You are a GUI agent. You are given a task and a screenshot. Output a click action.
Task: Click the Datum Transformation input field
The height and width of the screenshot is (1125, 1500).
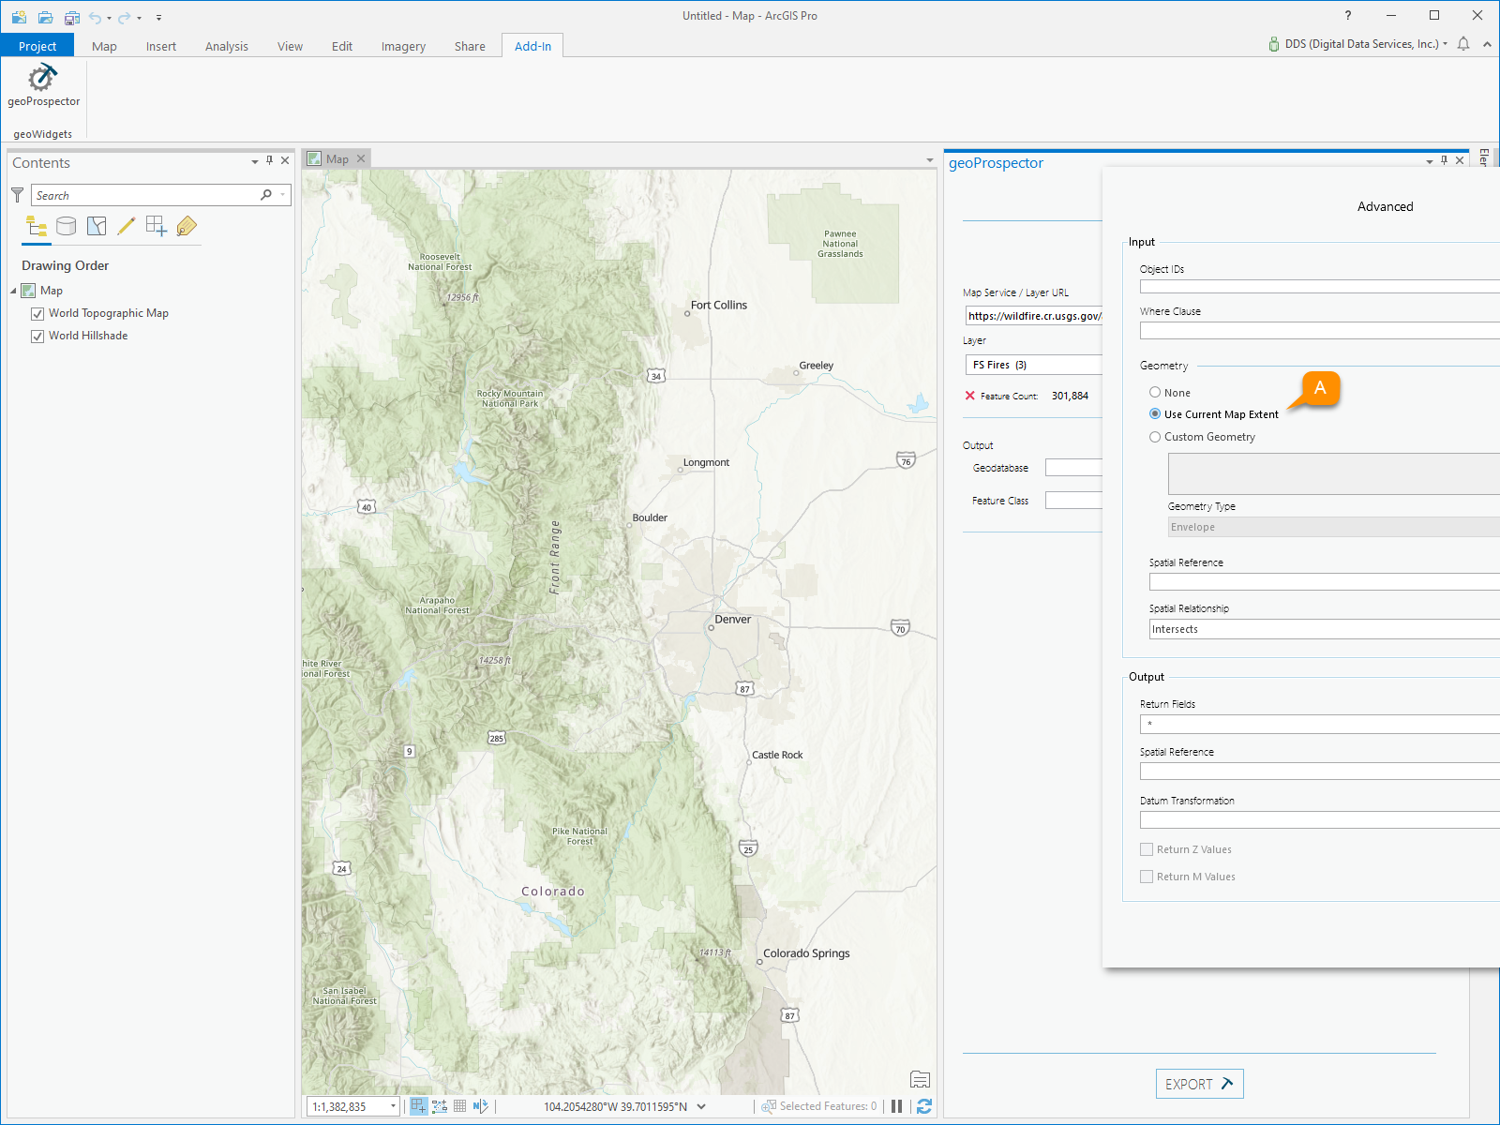[1320, 819]
